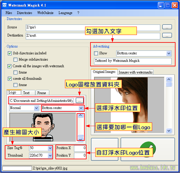Screen dimensions: 180x173
Task: Click the logo folder path field
Action: [41, 101]
